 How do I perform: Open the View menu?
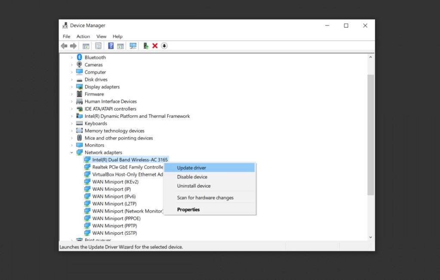tap(101, 36)
